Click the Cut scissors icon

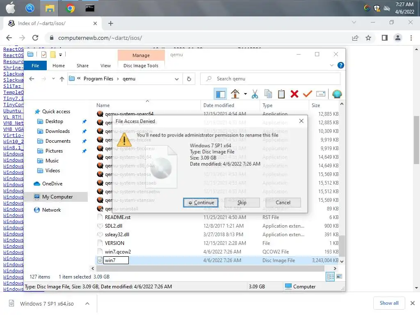pyautogui.click(x=255, y=94)
